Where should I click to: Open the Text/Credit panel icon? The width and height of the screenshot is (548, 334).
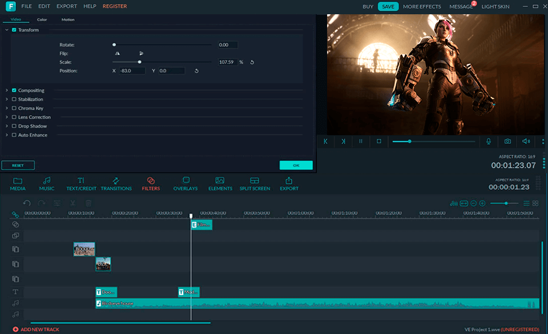coord(81,181)
